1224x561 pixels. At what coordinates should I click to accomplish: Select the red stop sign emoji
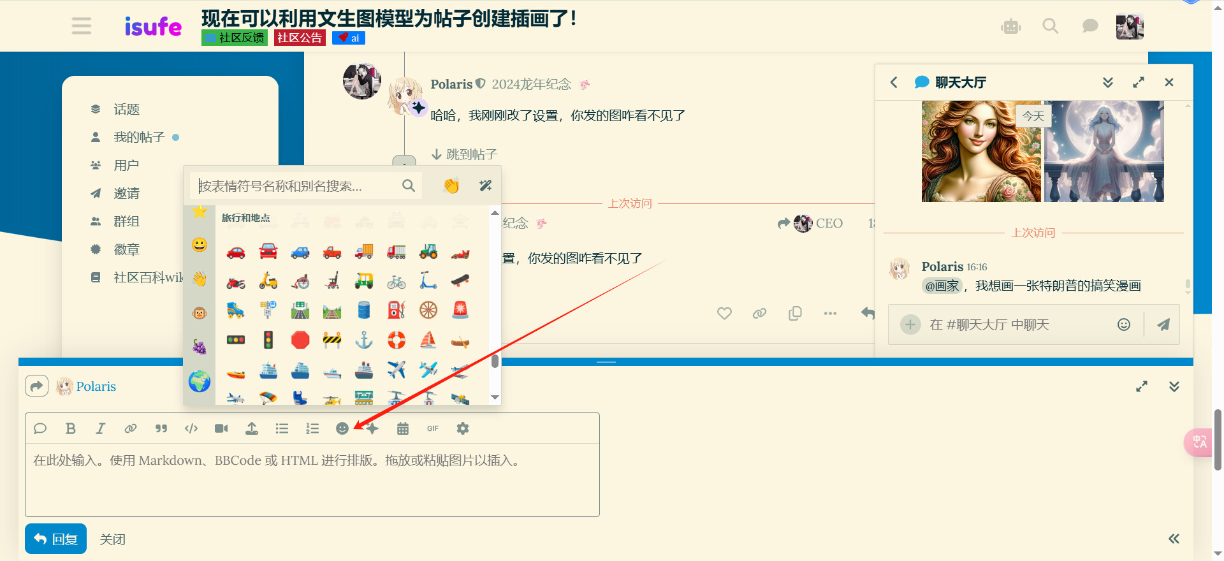tap(300, 340)
